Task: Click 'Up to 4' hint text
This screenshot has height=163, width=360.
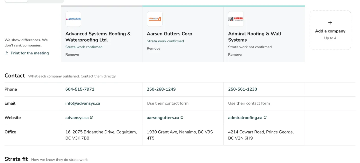Action: pos(330,38)
